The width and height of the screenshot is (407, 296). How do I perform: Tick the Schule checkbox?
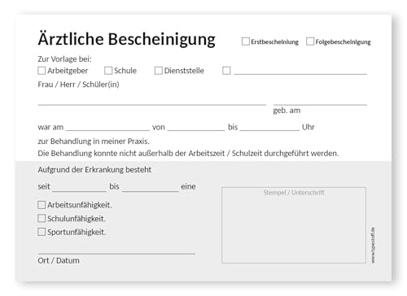(108, 71)
